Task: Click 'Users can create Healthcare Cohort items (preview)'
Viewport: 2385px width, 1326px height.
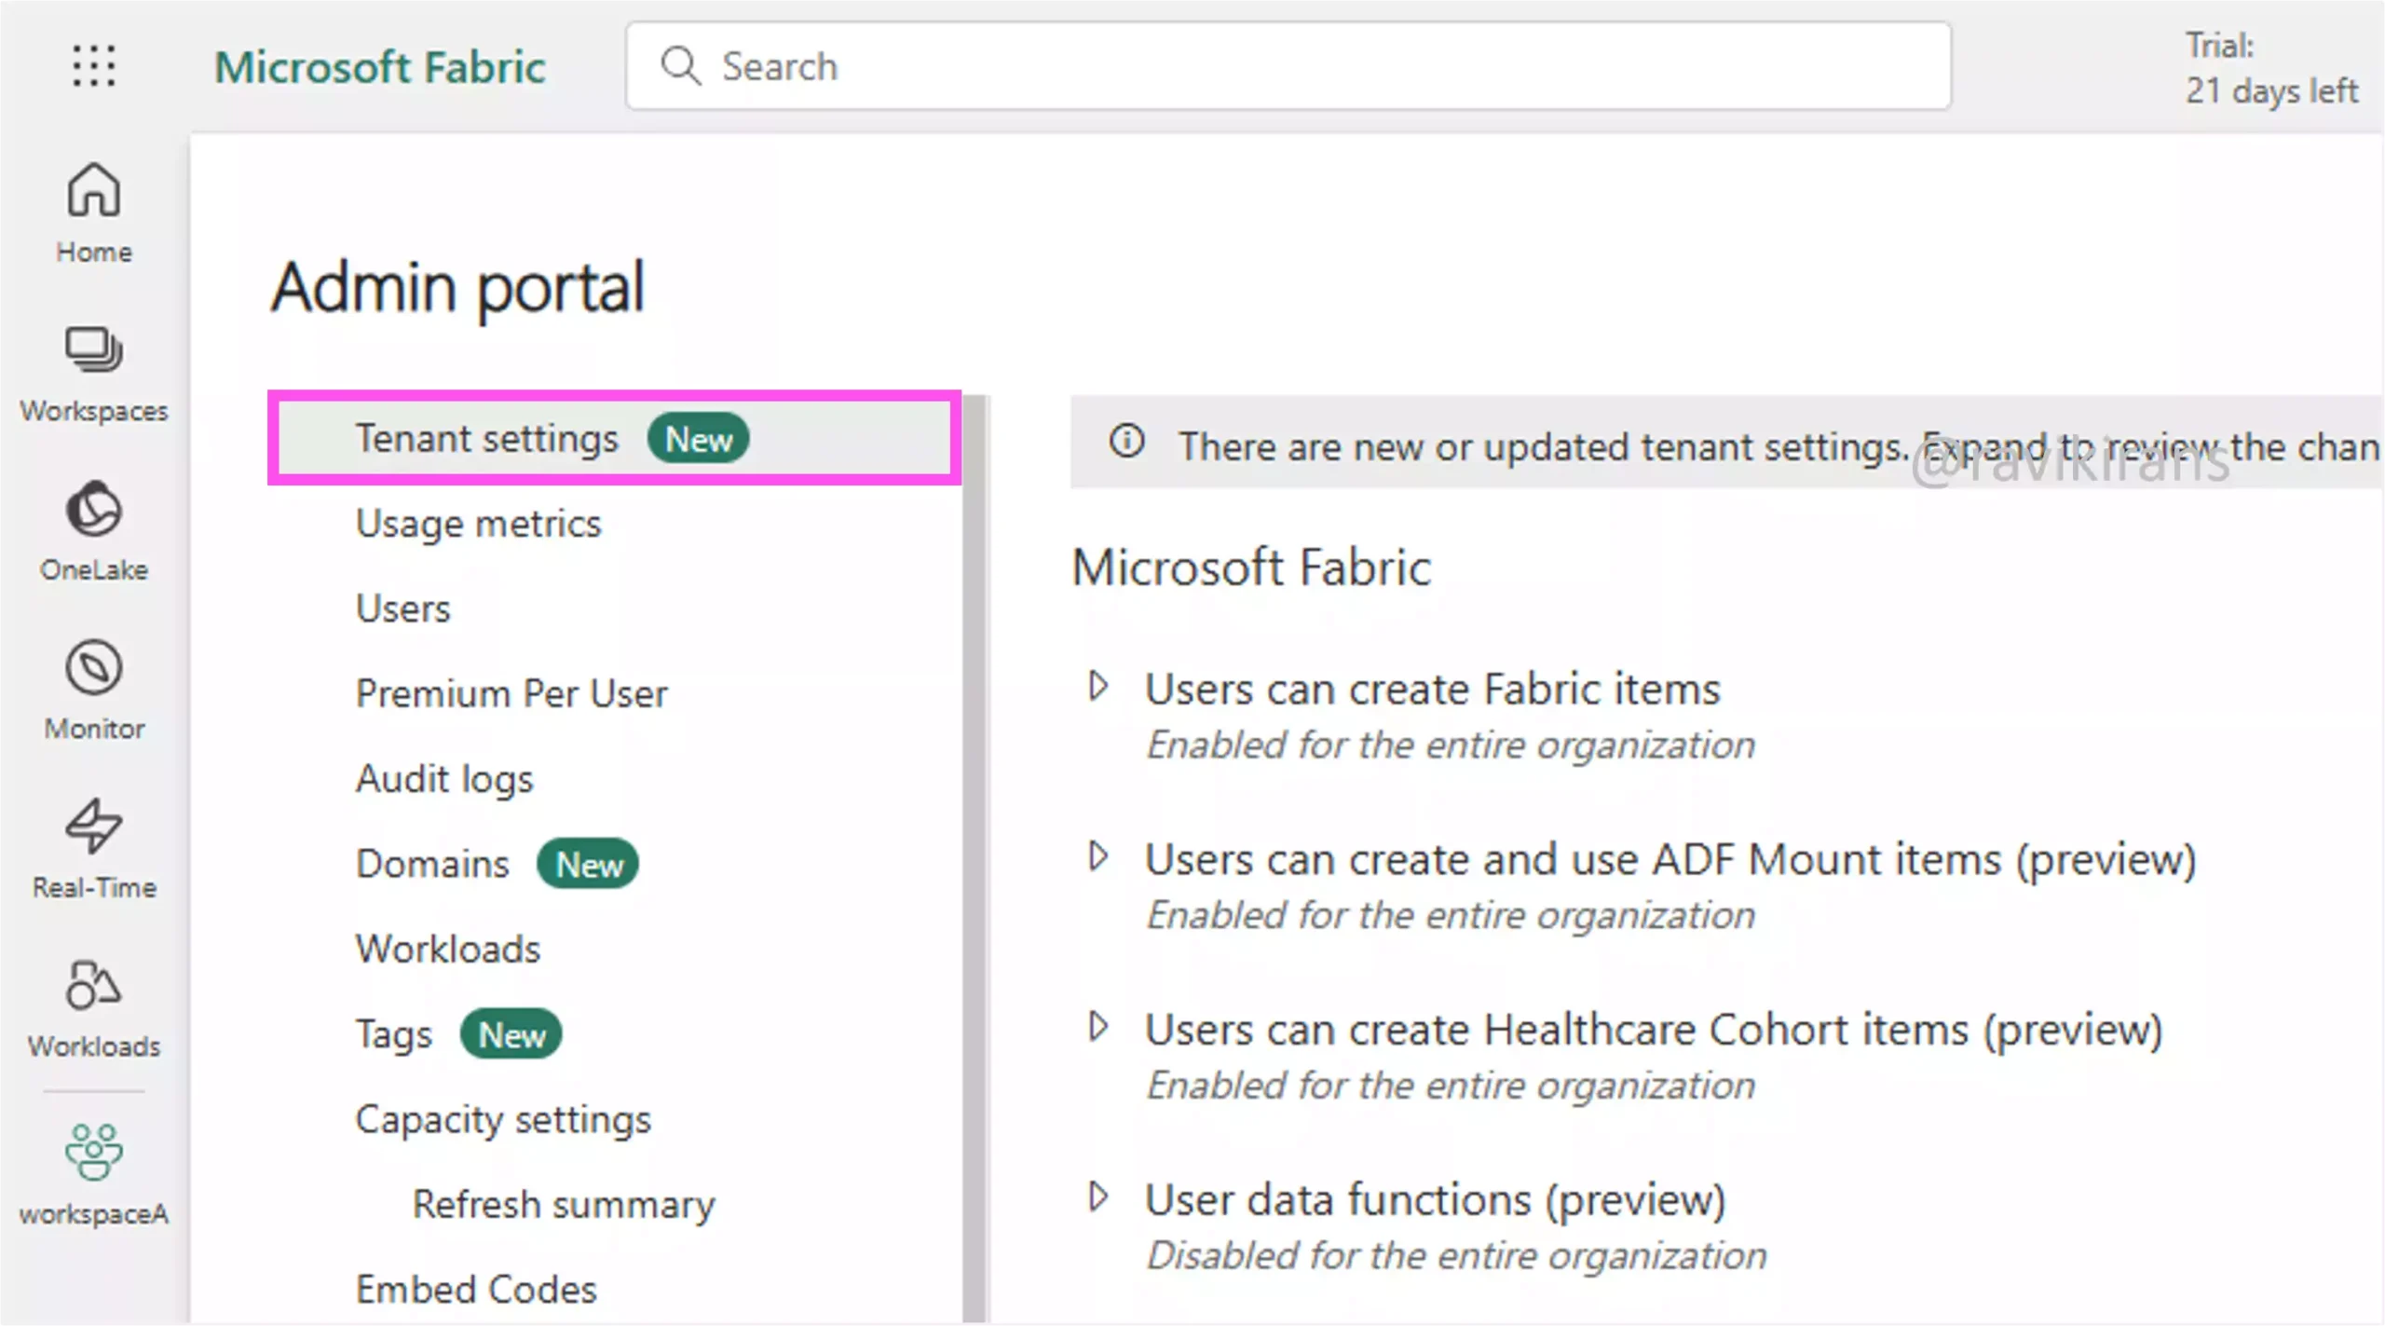Action: point(1654,1031)
